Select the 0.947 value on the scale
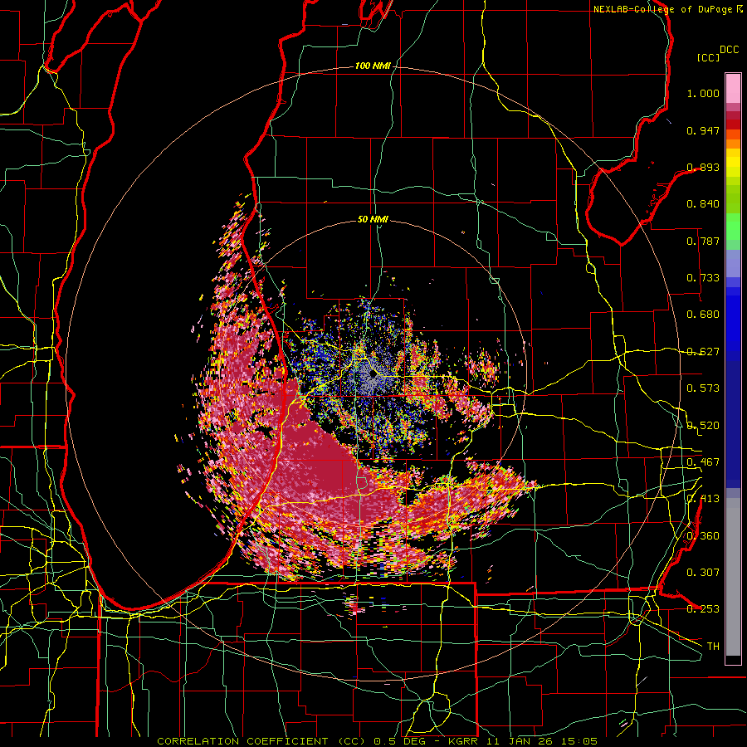 coord(703,130)
